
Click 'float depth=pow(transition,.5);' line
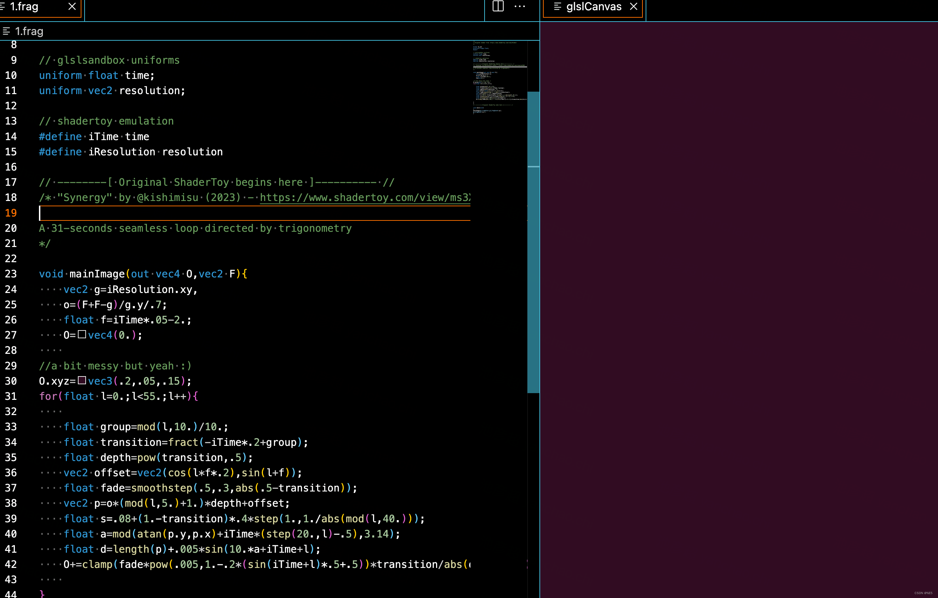click(158, 458)
